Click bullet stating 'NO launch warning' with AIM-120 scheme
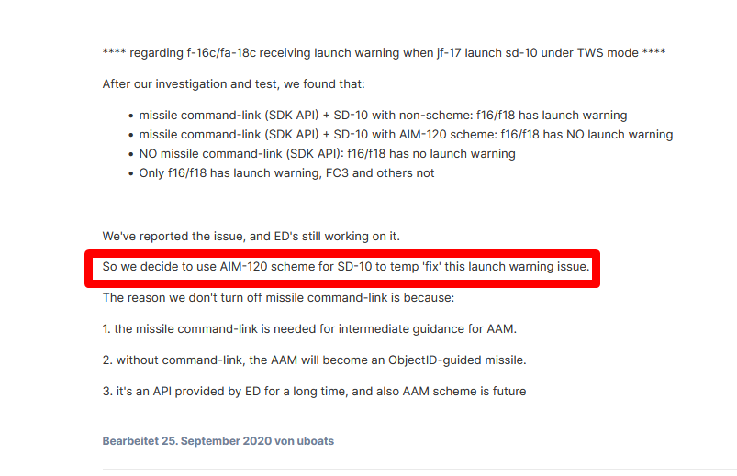 [x=406, y=135]
